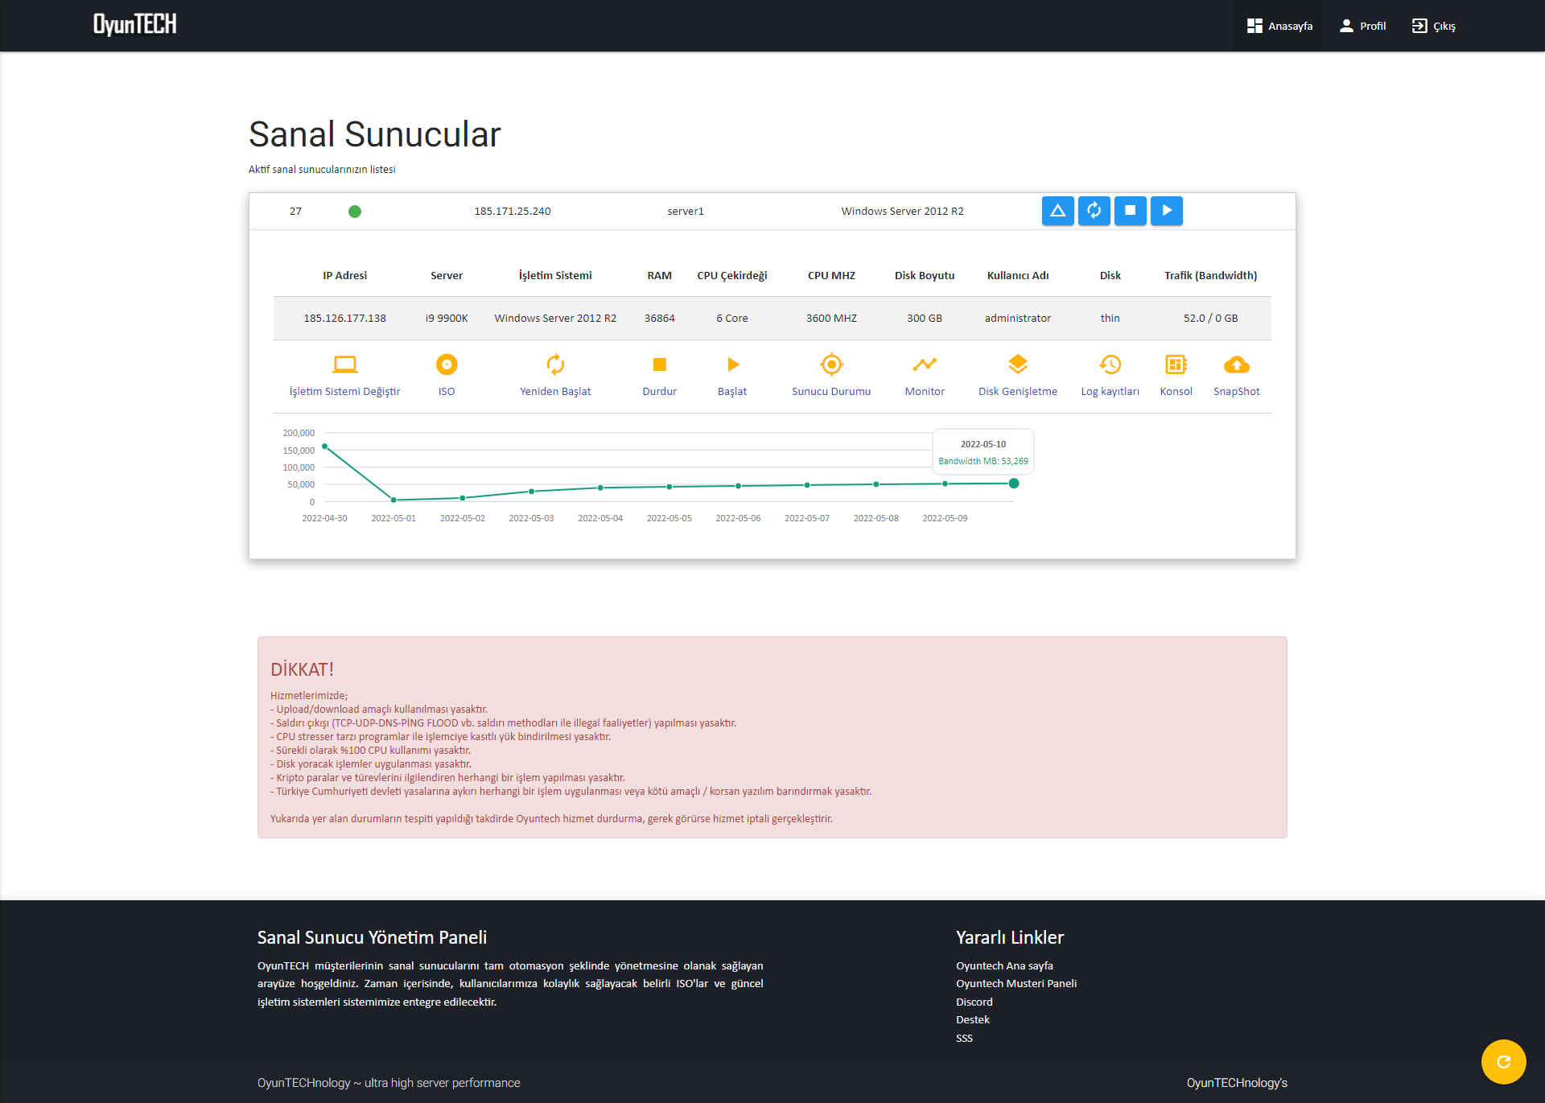
Task: Click IP address 185.171.25.240
Action: tap(513, 212)
